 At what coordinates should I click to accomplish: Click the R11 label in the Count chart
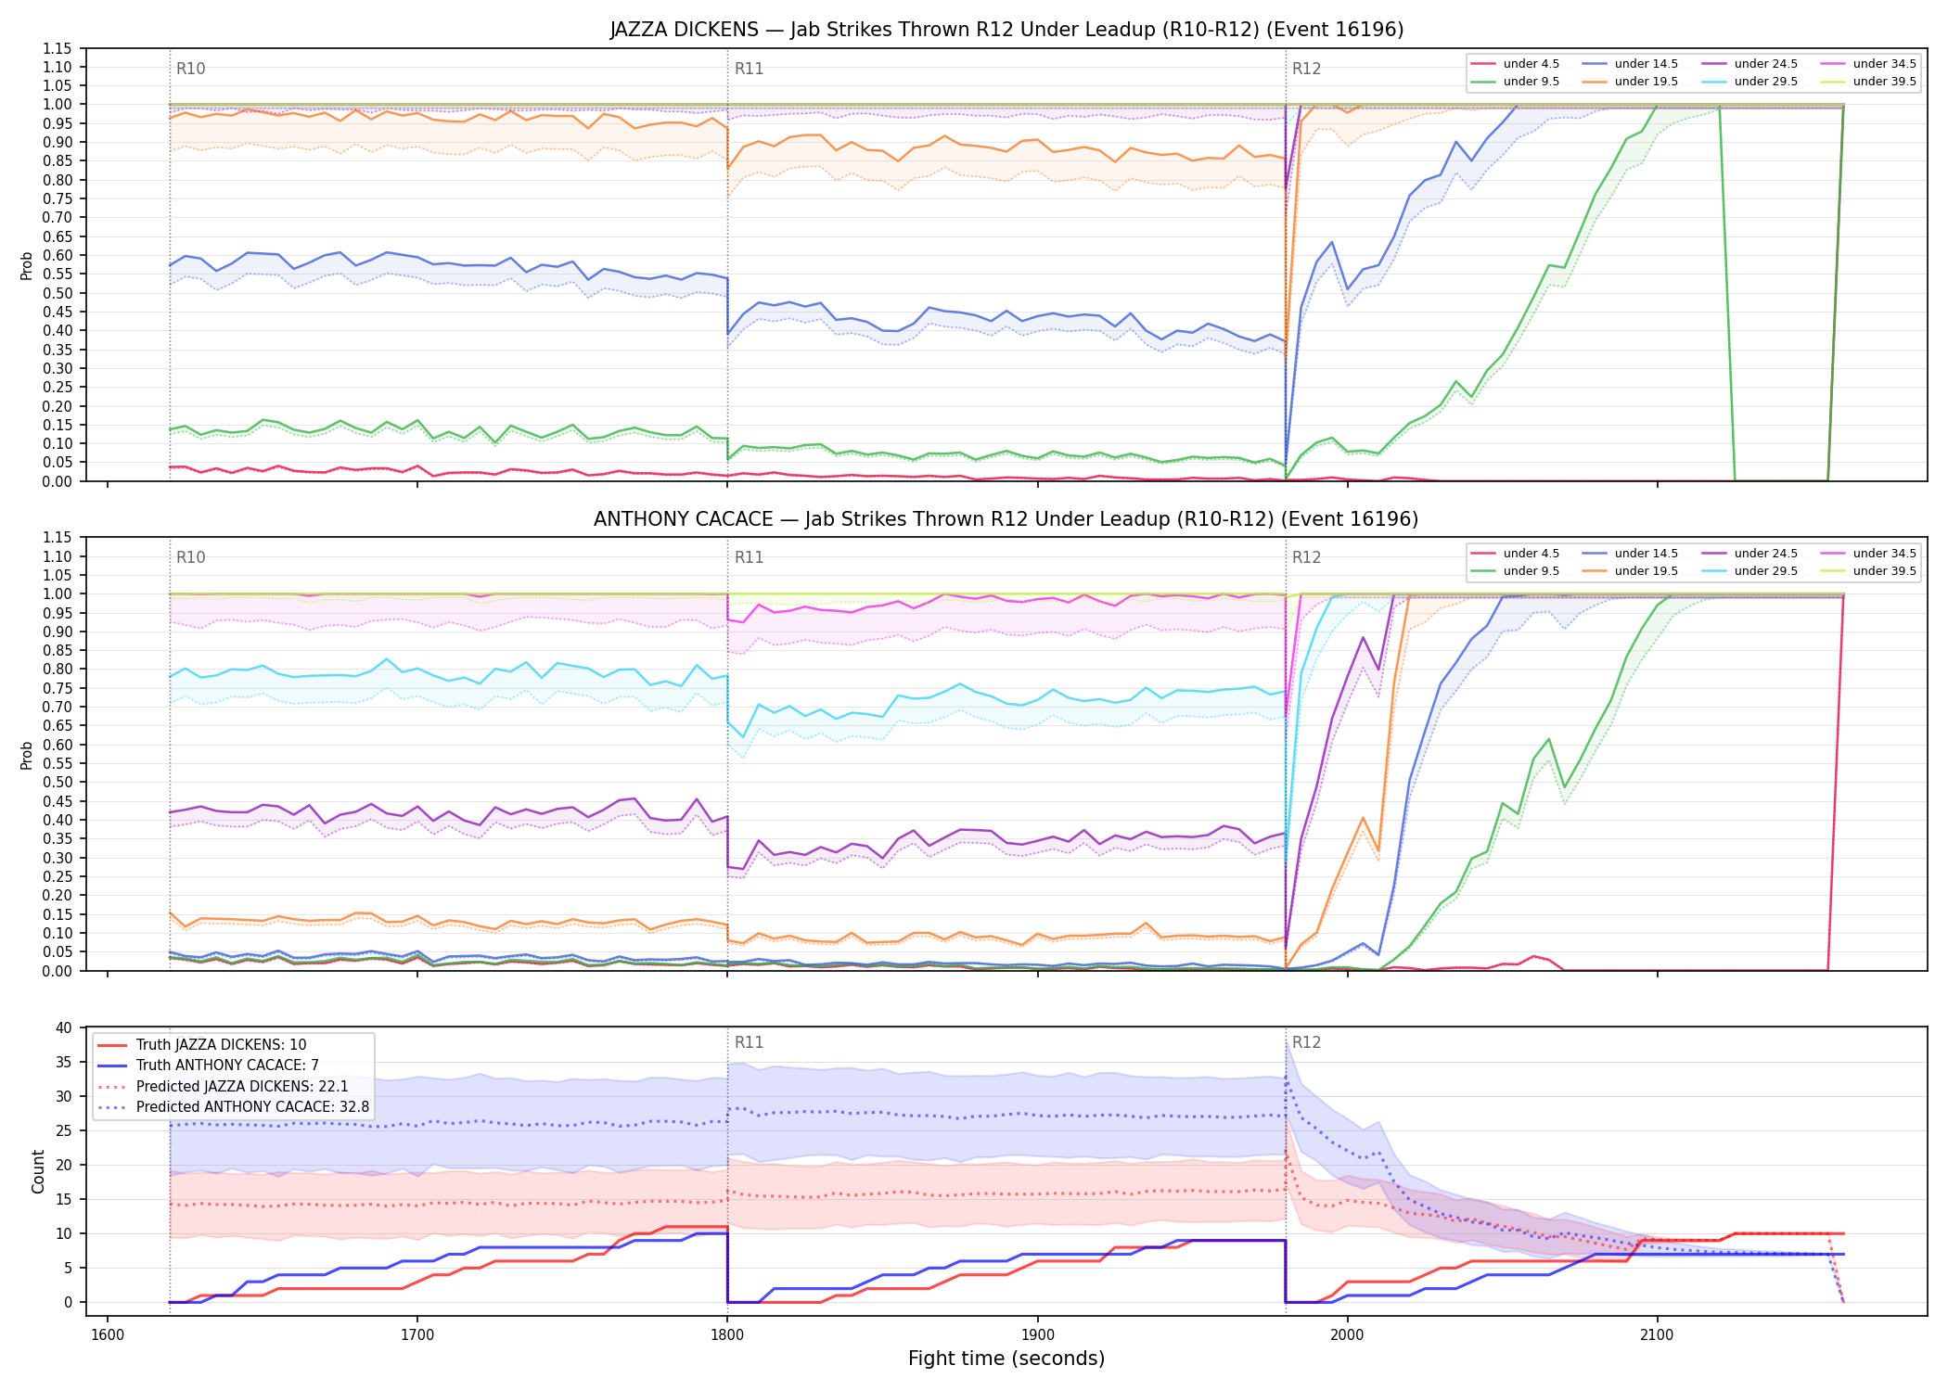click(749, 1042)
